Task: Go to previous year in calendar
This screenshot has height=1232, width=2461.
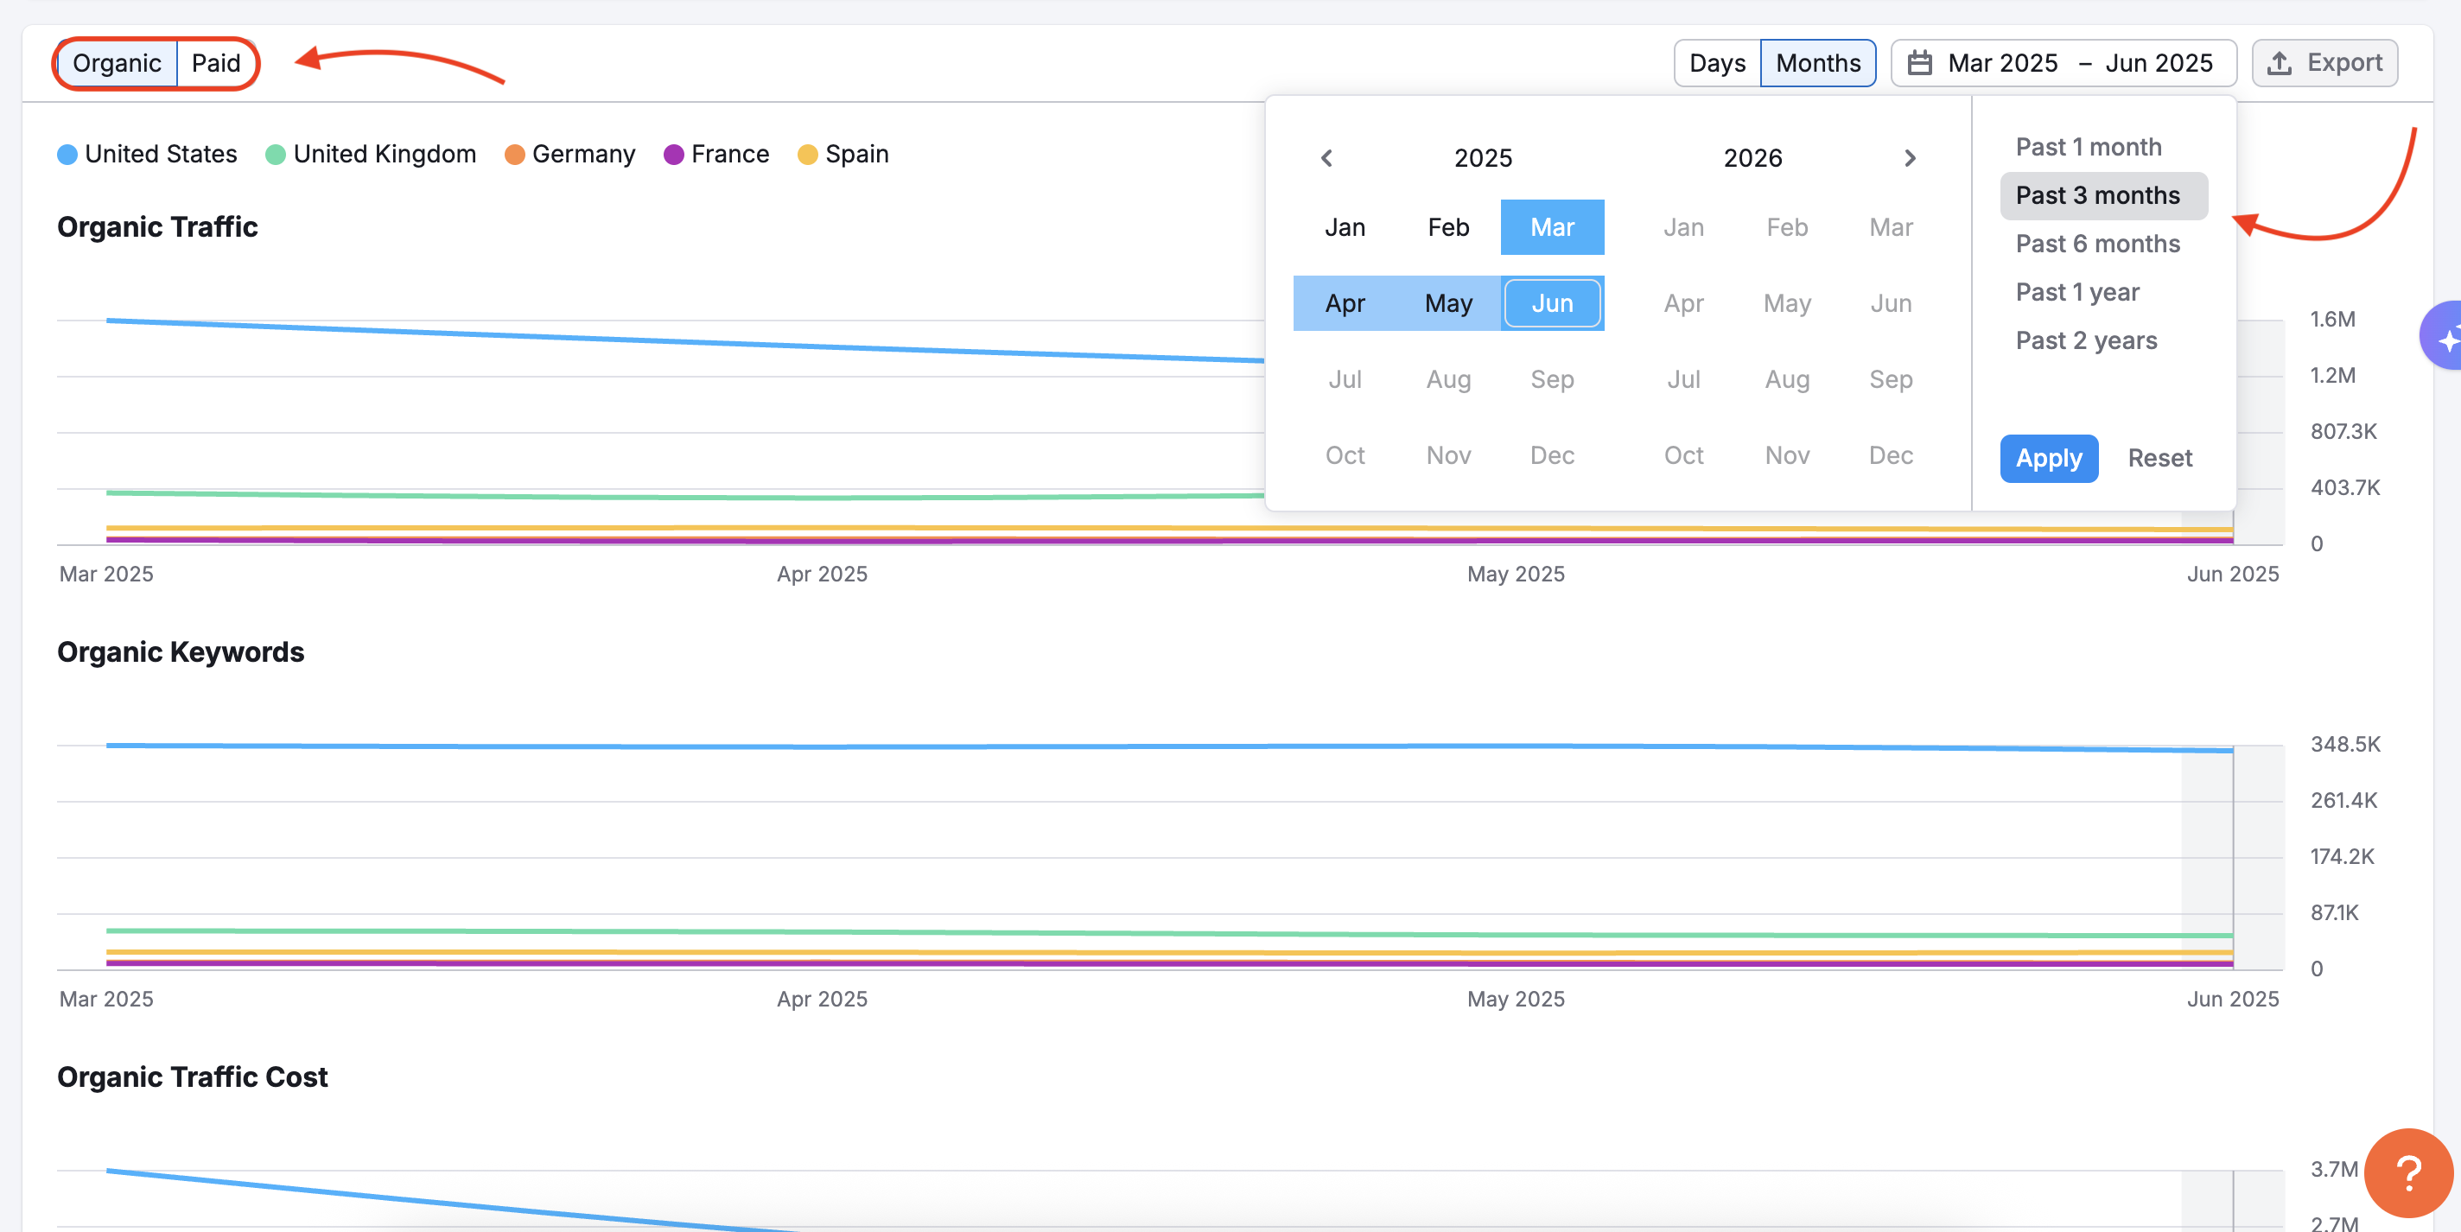Action: coord(1326,157)
